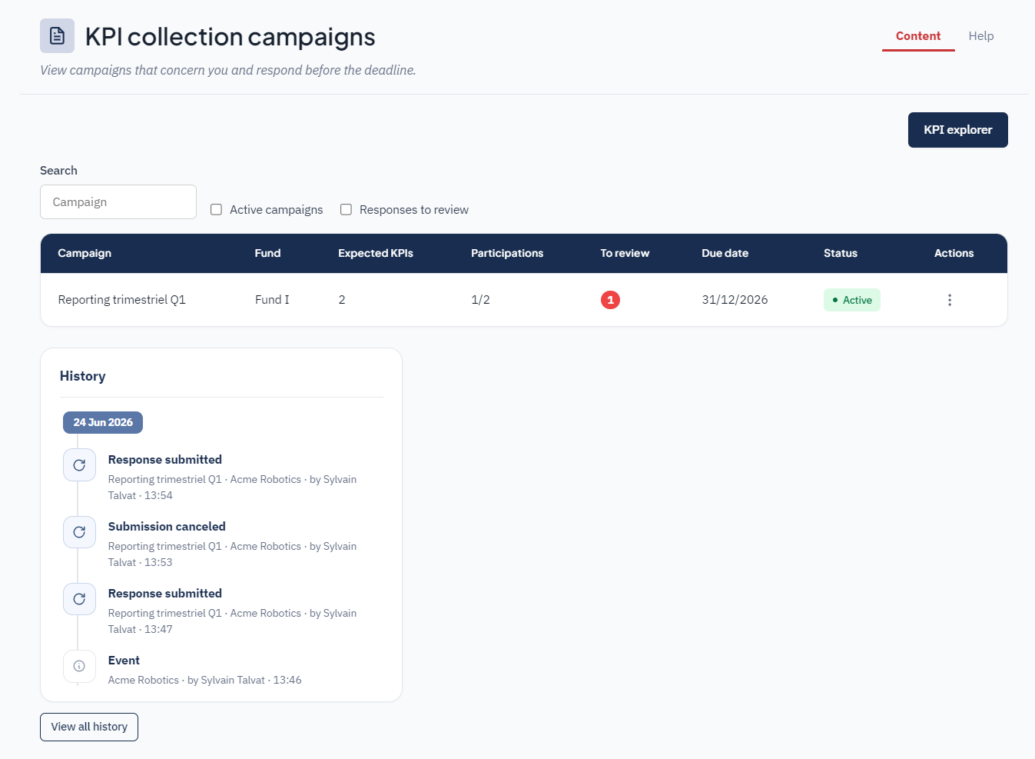The height and width of the screenshot is (759, 1035).
Task: Click the Submission canceled history title
Action: [167, 527]
